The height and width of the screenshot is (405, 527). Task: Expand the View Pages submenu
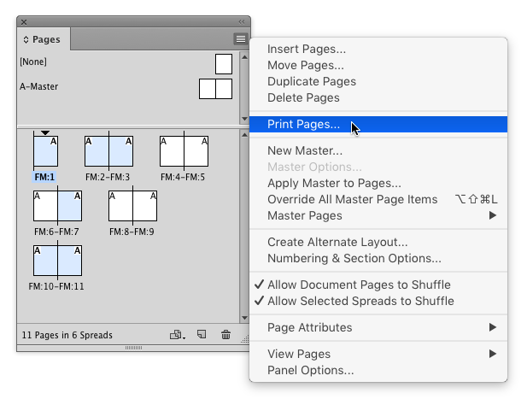(378, 354)
